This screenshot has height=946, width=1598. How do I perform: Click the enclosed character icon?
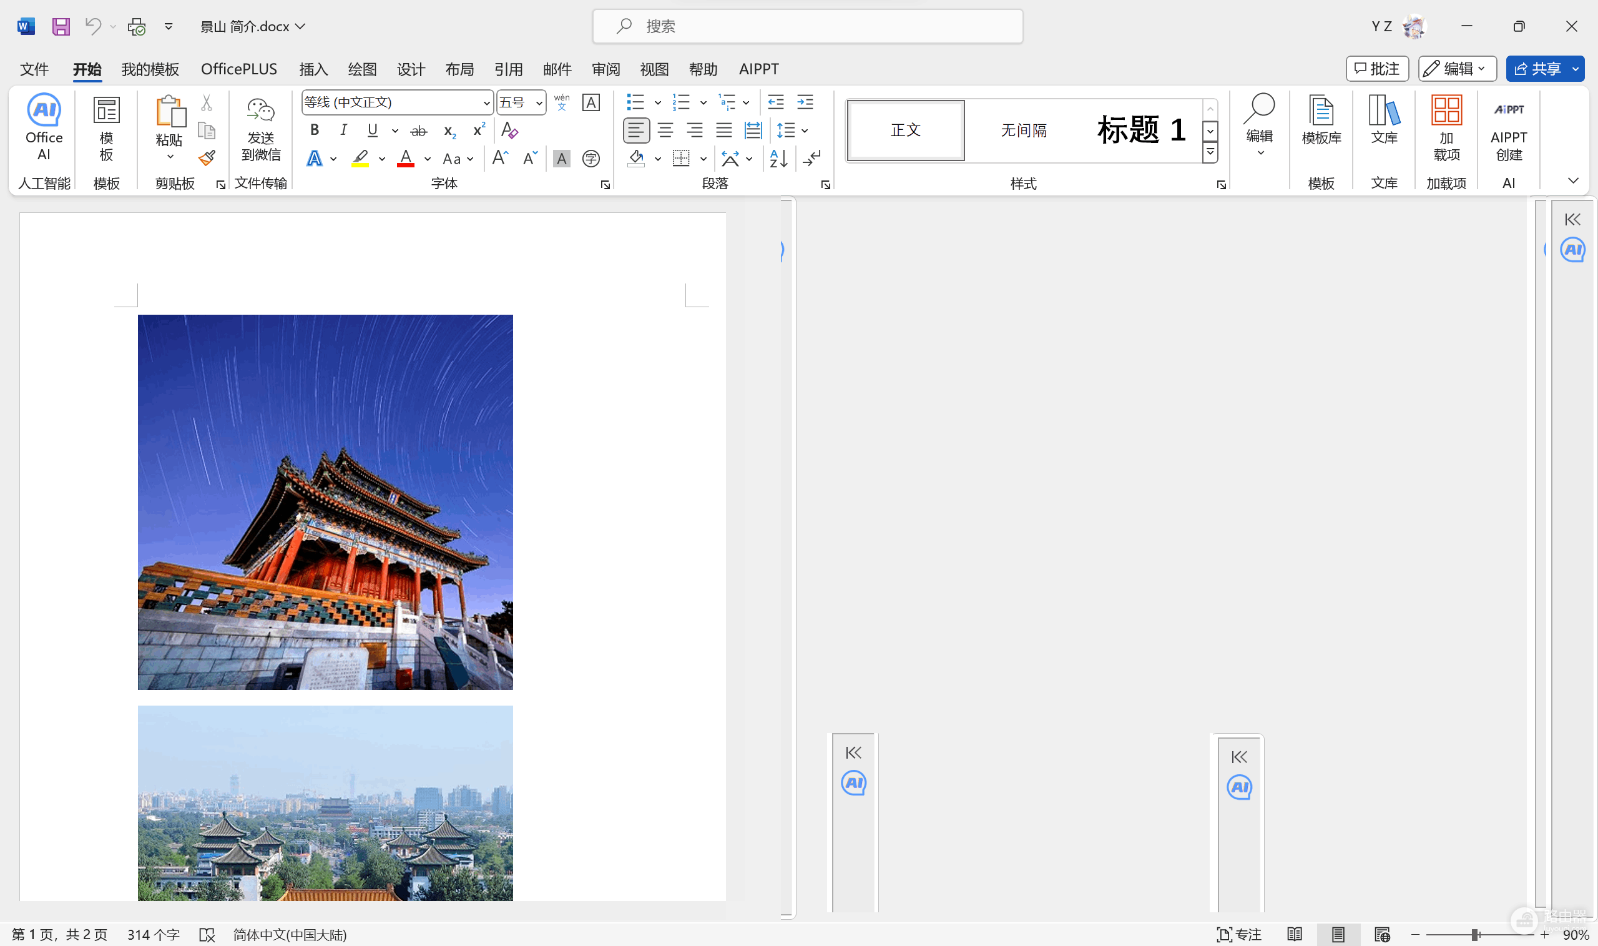point(591,158)
